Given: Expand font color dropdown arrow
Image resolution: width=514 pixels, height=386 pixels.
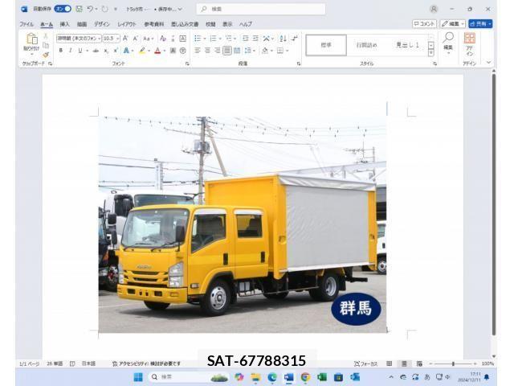Looking at the screenshot, I should click(164, 51).
